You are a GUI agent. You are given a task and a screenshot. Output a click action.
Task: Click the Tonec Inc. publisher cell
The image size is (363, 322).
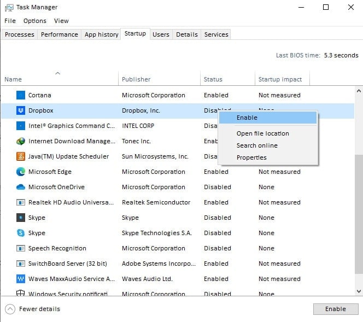click(136, 141)
